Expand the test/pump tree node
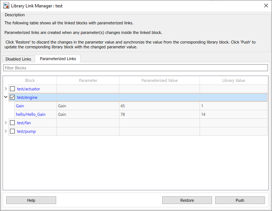The height and width of the screenshot is (211, 272). click(x=6, y=131)
